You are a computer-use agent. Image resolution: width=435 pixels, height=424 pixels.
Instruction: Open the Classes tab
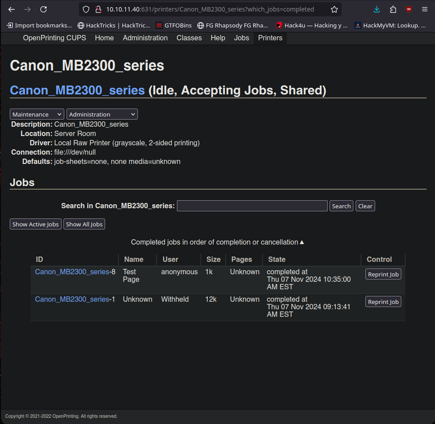point(189,38)
